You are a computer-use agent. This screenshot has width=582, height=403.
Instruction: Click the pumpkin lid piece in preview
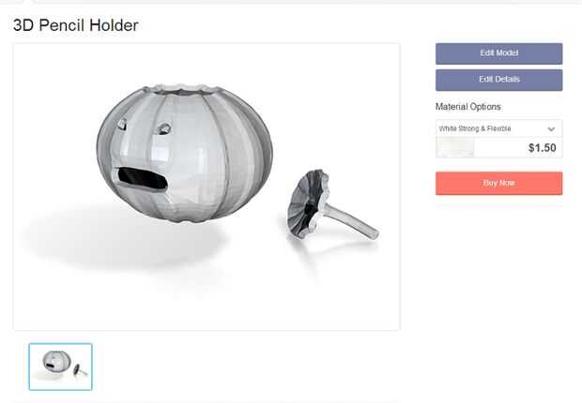click(x=332, y=204)
